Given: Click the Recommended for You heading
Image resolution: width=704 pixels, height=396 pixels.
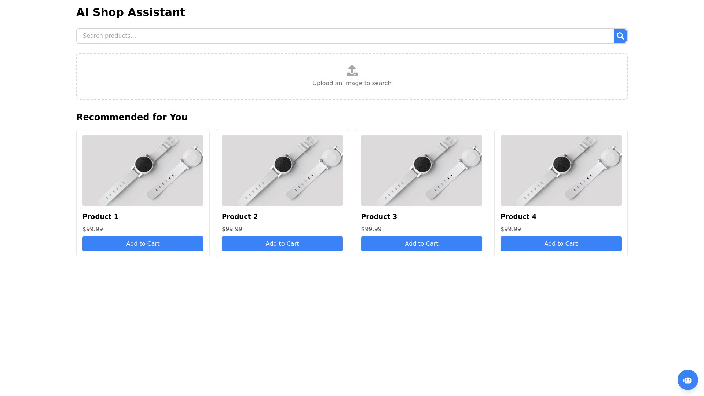Looking at the screenshot, I should click(132, 117).
